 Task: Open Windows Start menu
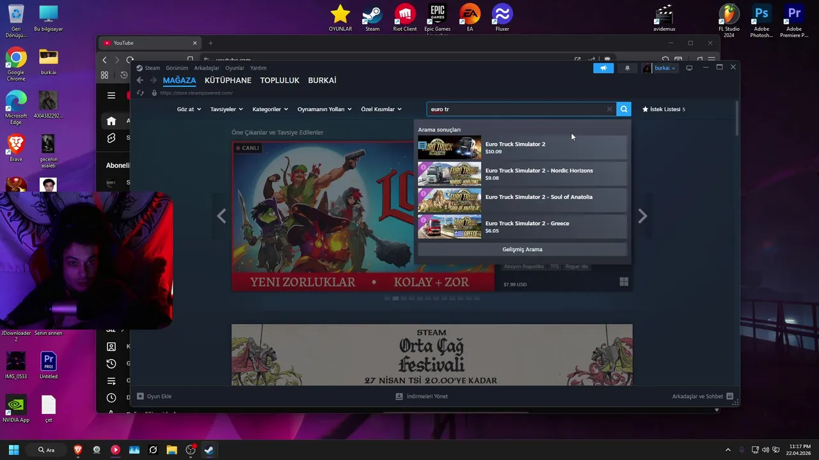click(x=13, y=450)
